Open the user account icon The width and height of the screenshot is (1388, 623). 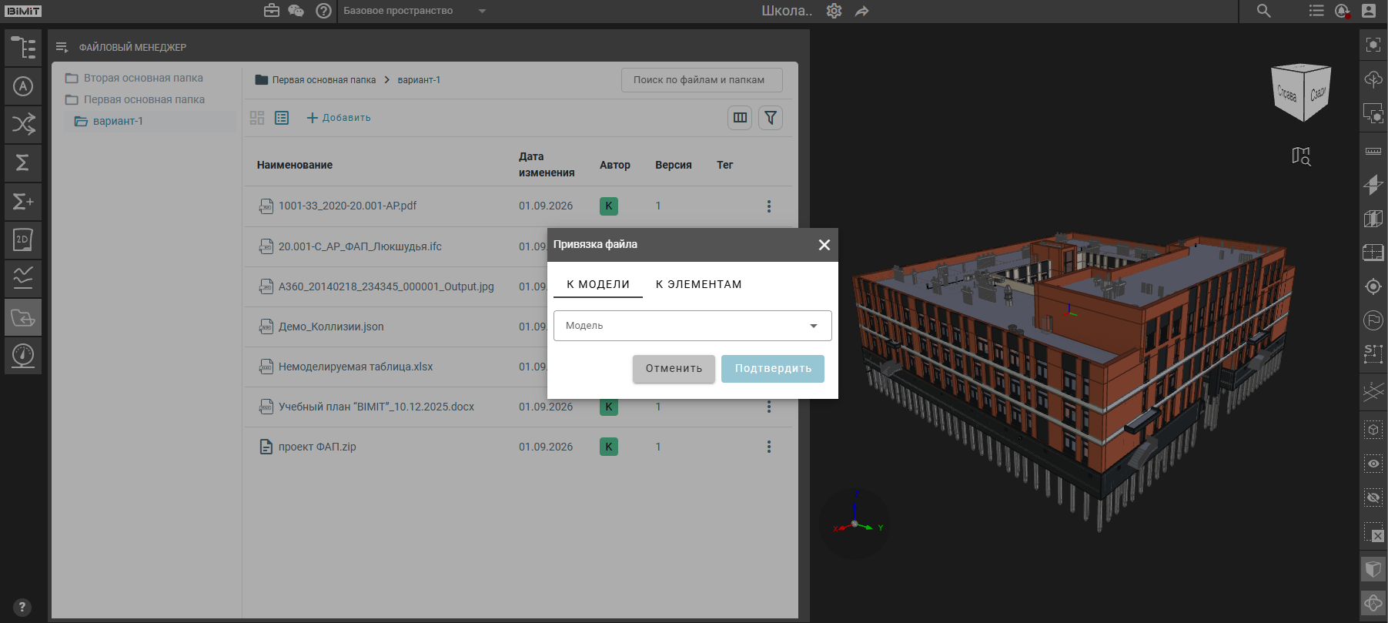(1369, 11)
